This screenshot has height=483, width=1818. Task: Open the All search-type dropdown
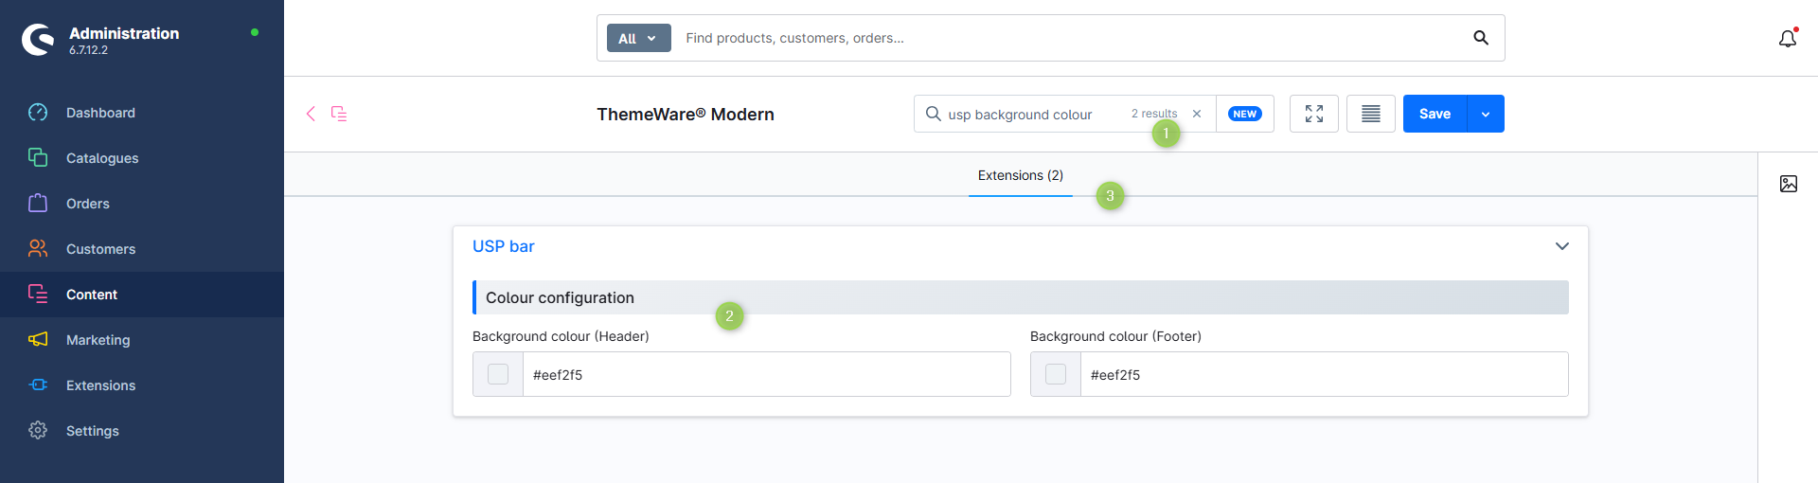(x=638, y=38)
